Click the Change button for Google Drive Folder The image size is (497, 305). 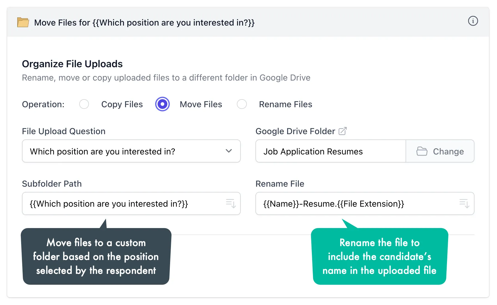point(440,151)
